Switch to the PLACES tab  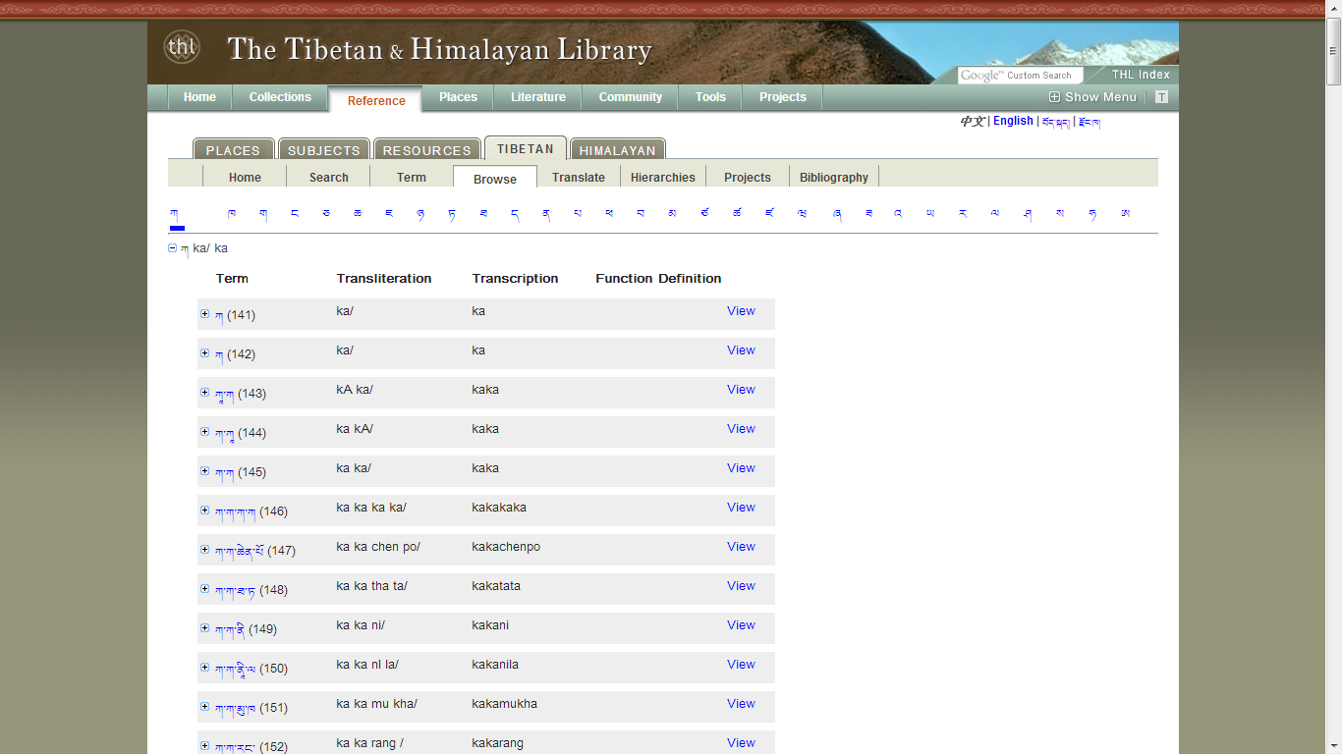tap(234, 149)
